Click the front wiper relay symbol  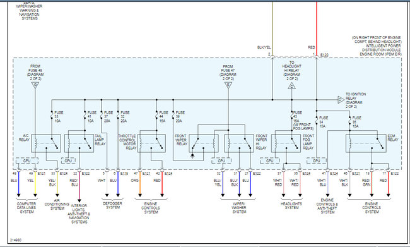[x=204, y=143]
